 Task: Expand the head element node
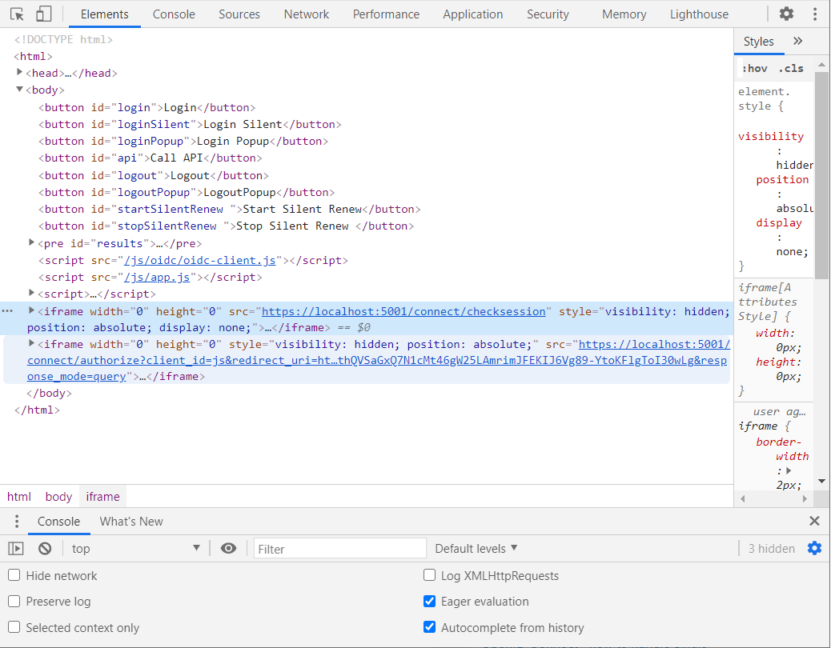(x=19, y=72)
